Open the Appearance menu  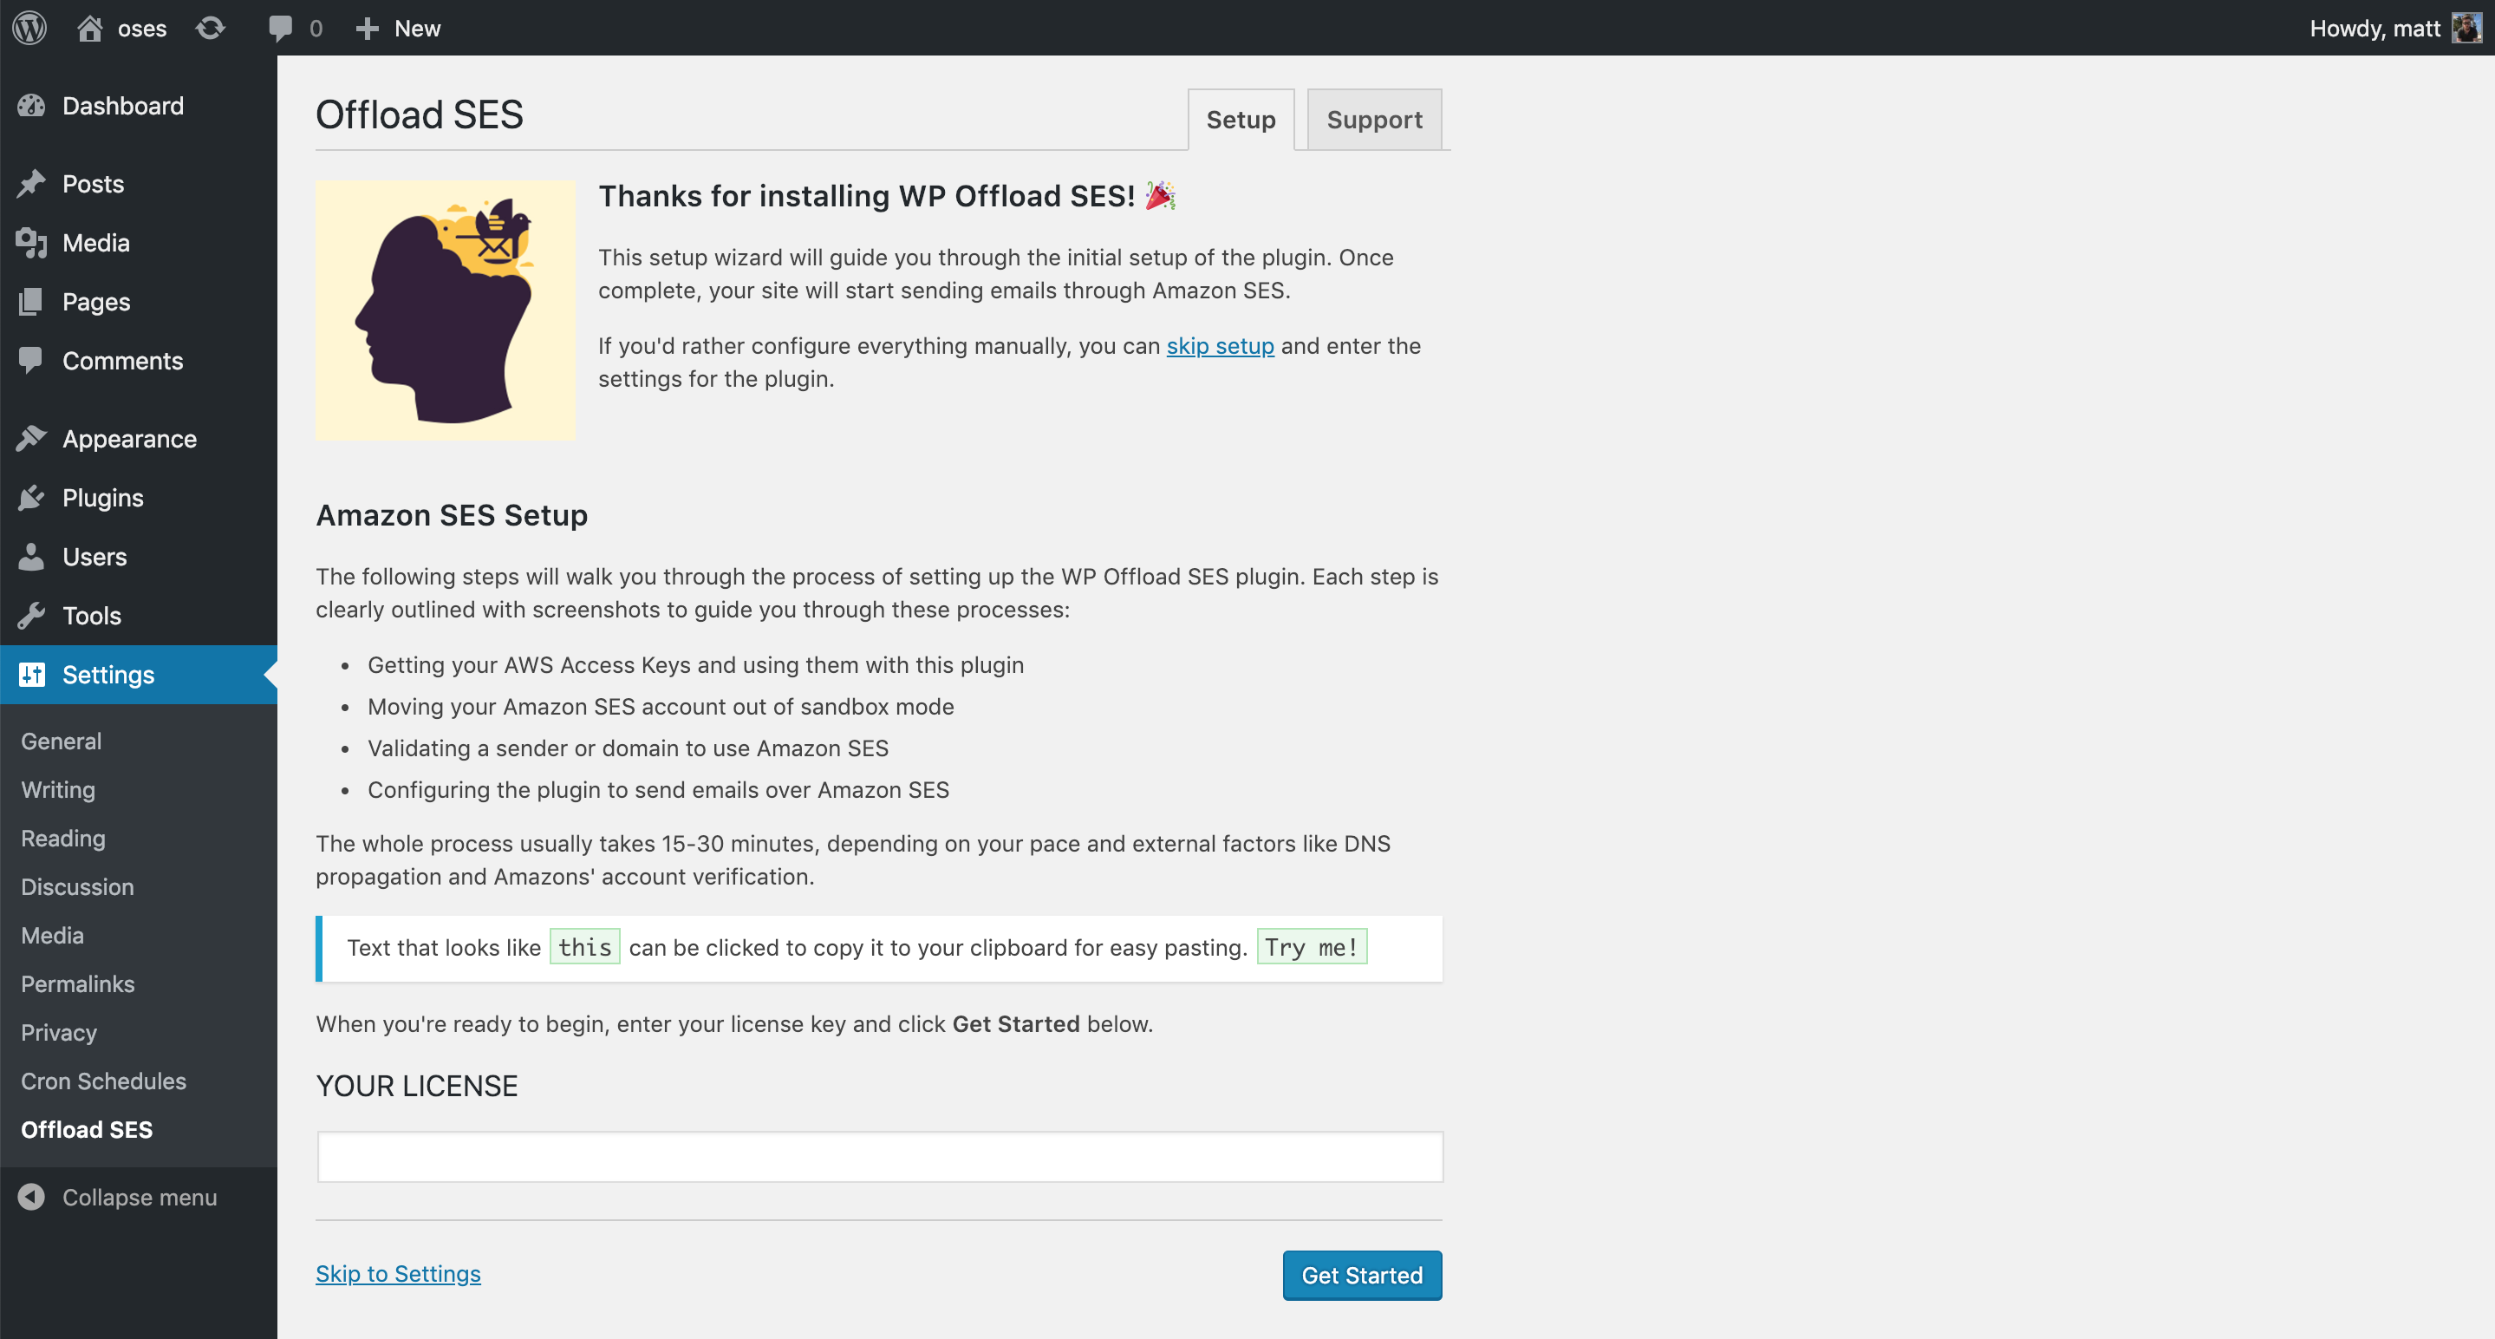click(x=130, y=439)
